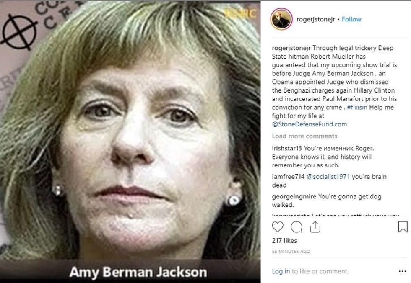411x283 pixels.
Task: Open the georgeingmire commenter profile
Action: [x=294, y=196]
